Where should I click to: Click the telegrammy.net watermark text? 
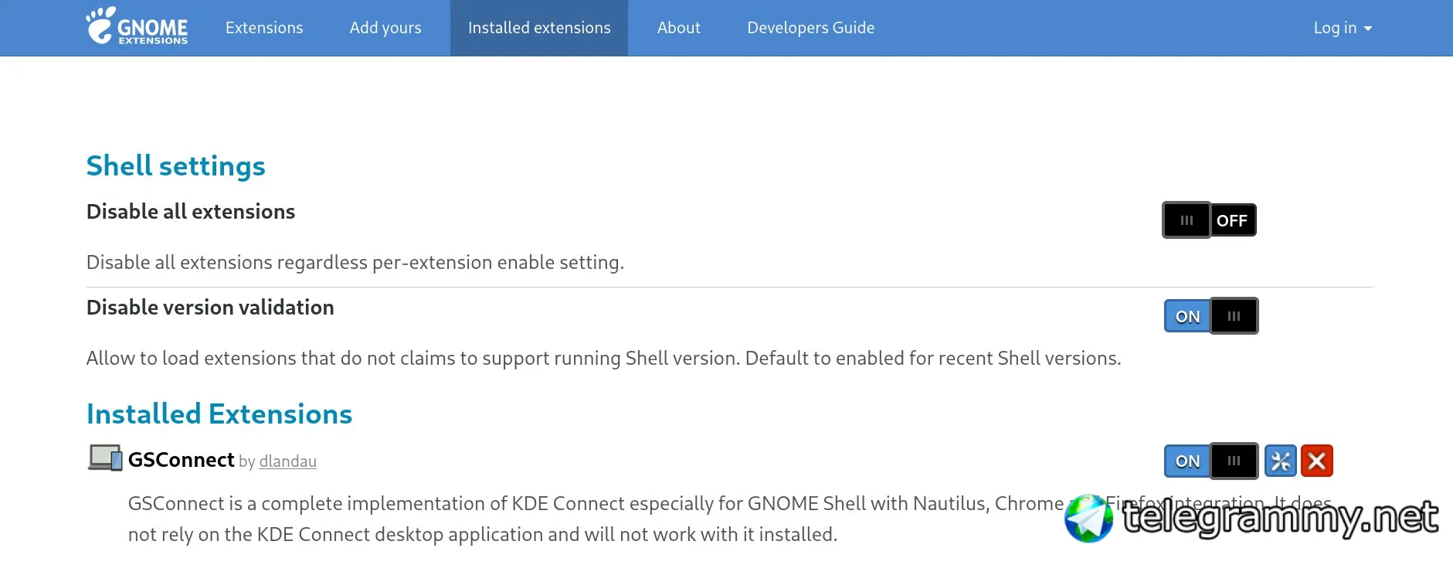tap(1280, 518)
